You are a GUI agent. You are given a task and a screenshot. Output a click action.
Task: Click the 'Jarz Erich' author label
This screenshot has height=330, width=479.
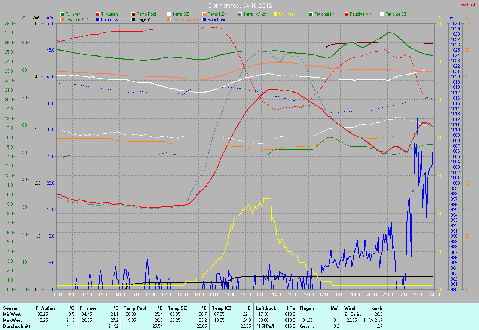tap(468, 4)
